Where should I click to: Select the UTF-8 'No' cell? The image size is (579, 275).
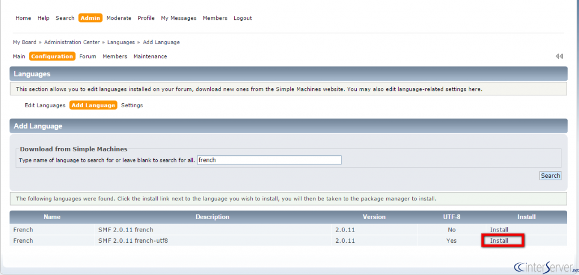click(452, 230)
